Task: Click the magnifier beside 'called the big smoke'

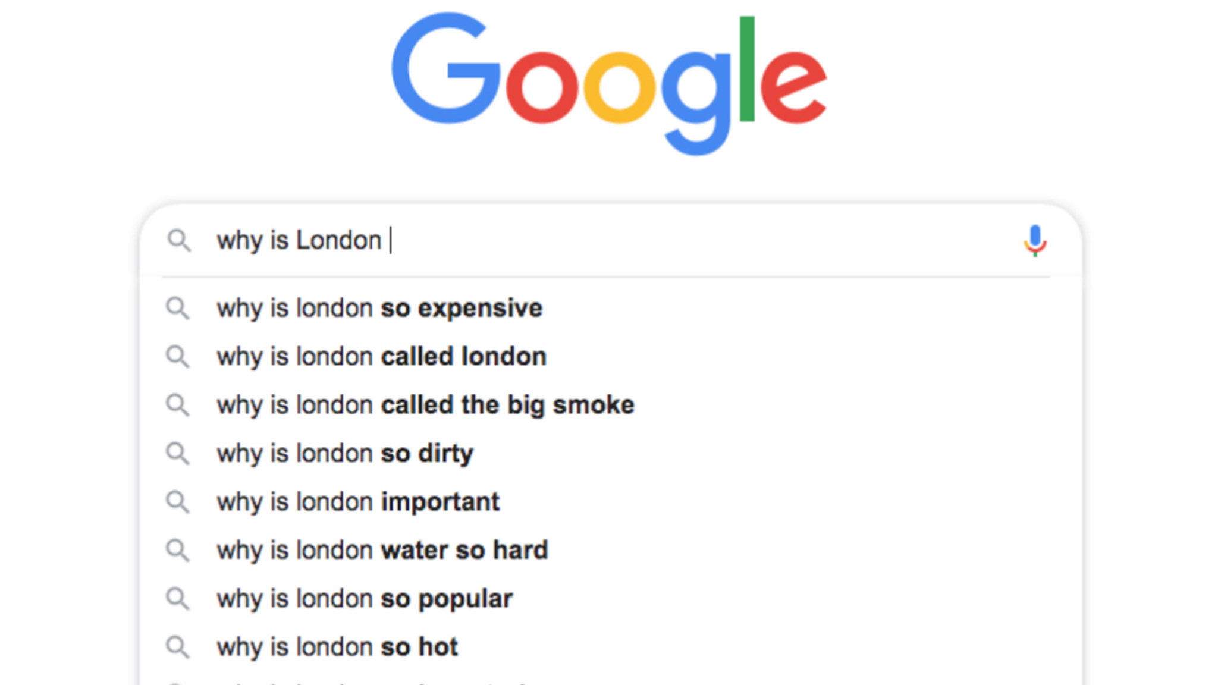Action: point(177,405)
